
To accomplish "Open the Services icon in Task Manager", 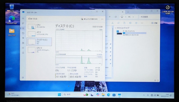I will [x=23, y=53].
